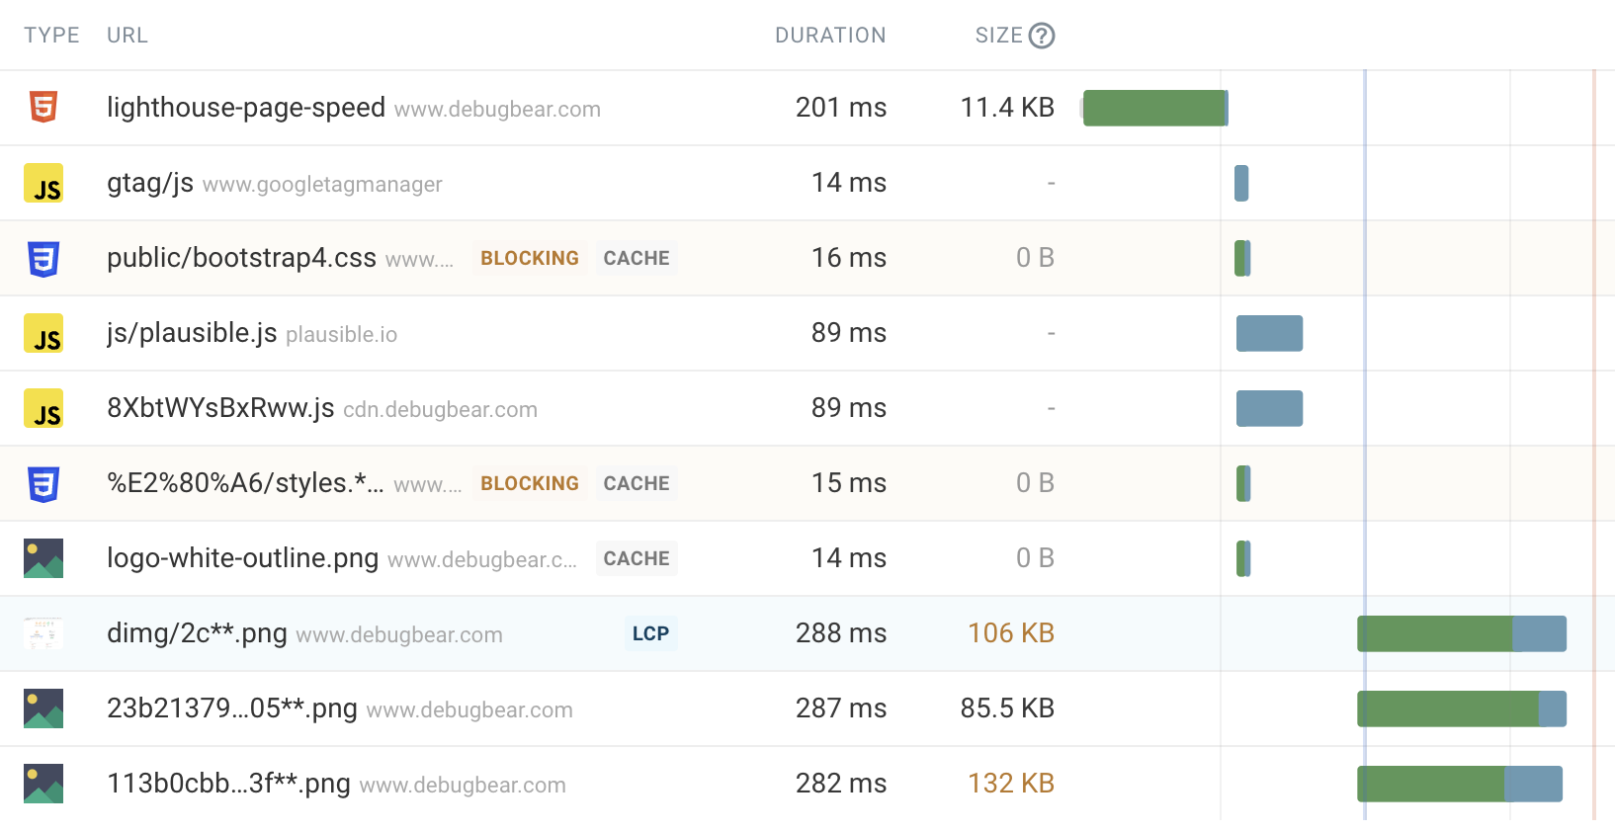Click the CSS icon next to styles row
Image resolution: width=1615 pixels, height=833 pixels.
(42, 483)
